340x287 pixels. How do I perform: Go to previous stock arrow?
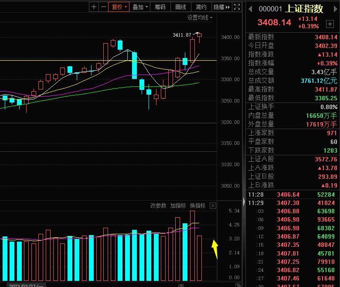pyautogui.click(x=250, y=9)
